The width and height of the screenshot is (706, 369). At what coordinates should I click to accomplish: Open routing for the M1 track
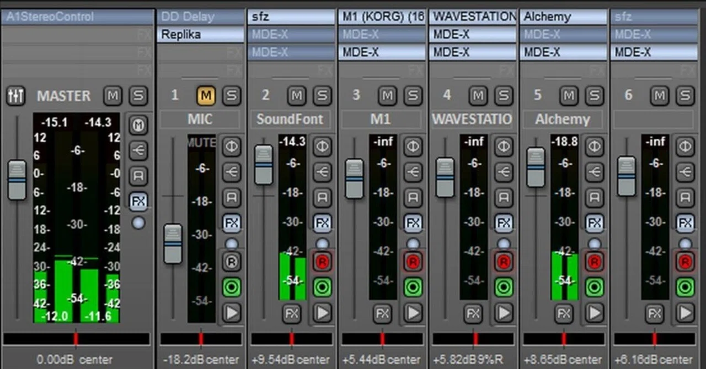tap(413, 172)
